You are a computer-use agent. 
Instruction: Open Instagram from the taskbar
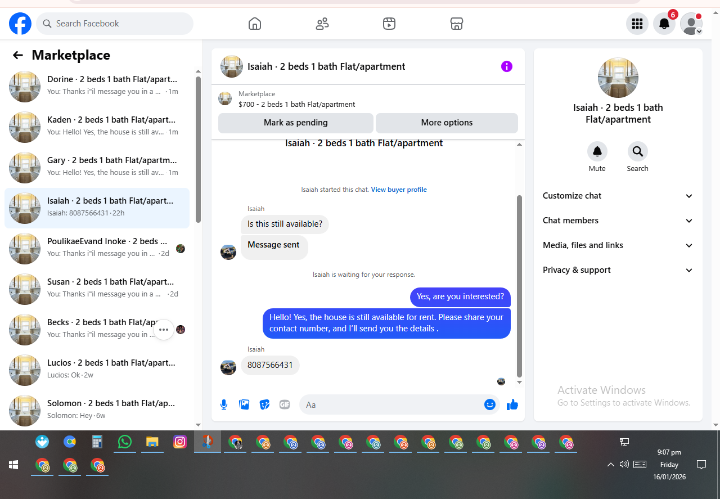point(180,442)
